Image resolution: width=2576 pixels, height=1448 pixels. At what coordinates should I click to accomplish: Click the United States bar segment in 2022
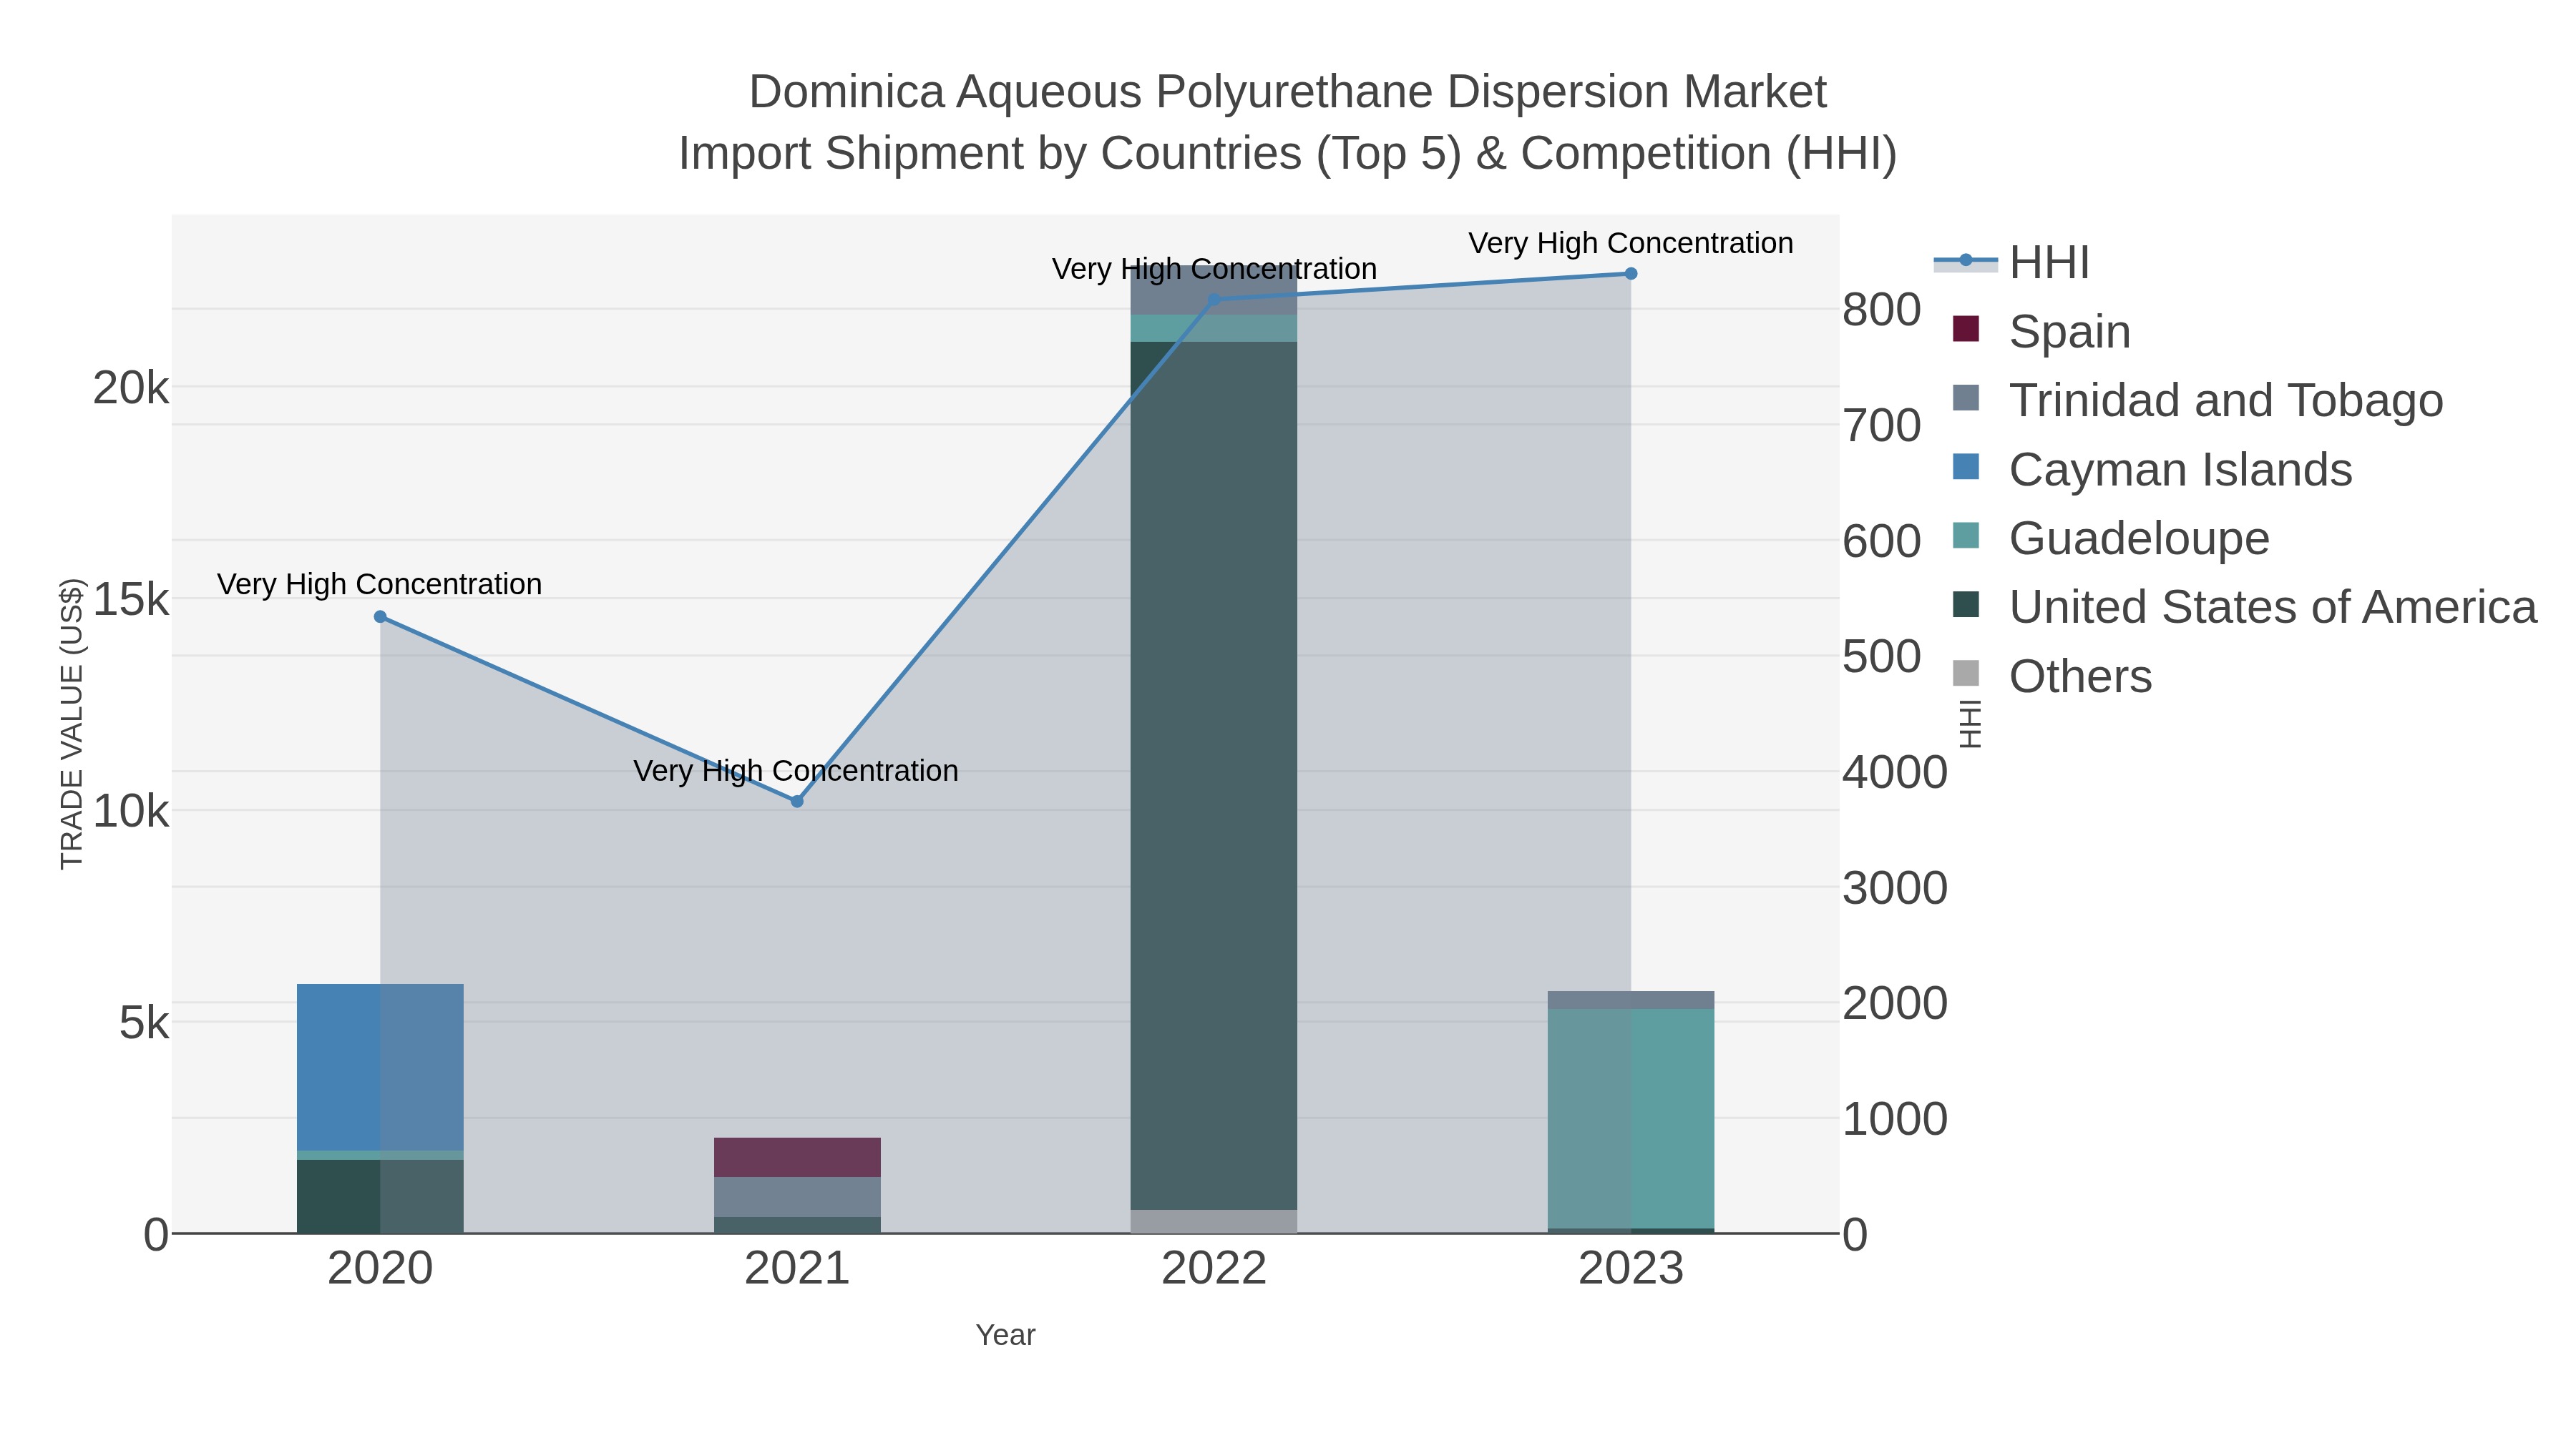(1214, 775)
